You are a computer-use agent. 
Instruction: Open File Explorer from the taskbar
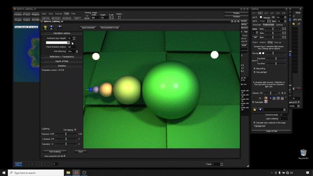pos(68,173)
